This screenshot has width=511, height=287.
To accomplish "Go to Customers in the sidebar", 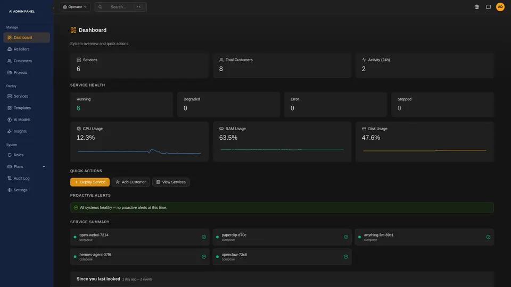I will [27, 61].
